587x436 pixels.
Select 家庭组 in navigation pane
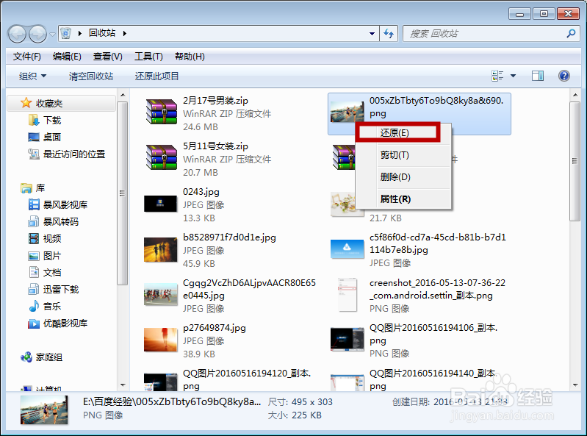[41, 357]
